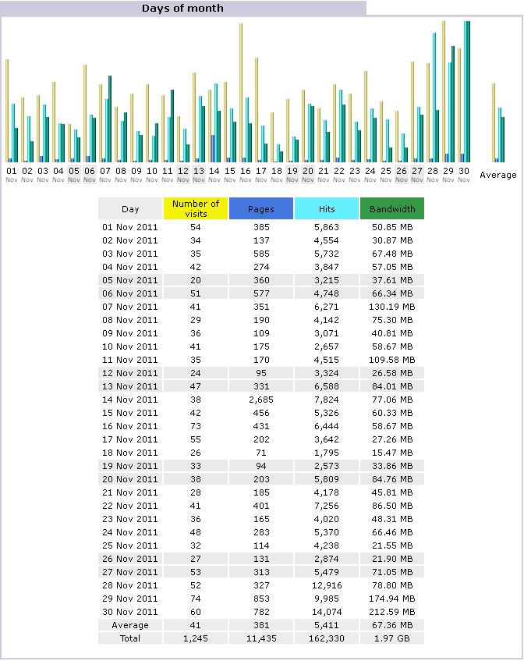Click the chart axis label 16 Nov
Image resolution: width=524 pixels, height=661 pixels.
click(x=246, y=175)
